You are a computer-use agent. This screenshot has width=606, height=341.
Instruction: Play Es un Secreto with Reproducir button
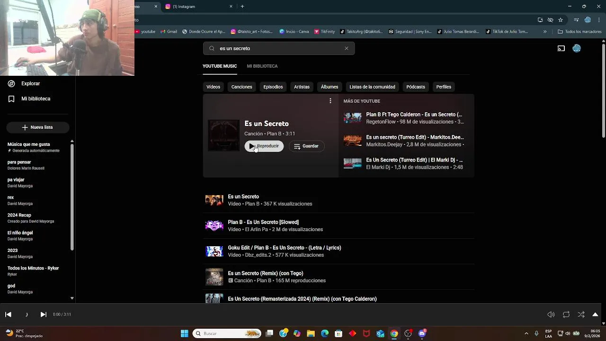pos(264,146)
